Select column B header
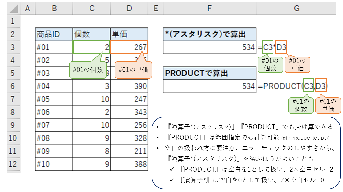 [54, 8]
